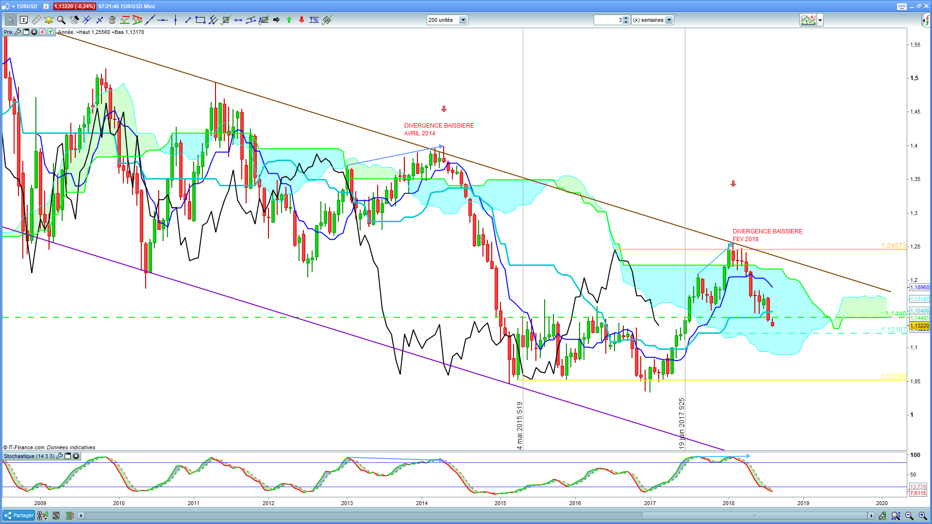This screenshot has height=524, width=932.
Task: Click the 2018 label on time axis
Action: (728, 503)
